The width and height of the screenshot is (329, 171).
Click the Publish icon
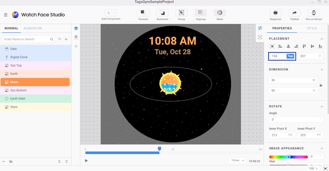coord(294,13)
